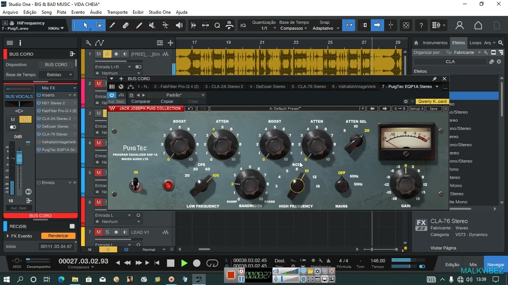The width and height of the screenshot is (508, 285).
Task: Open plugin routing view icon
Action: pyautogui.click(x=131, y=86)
